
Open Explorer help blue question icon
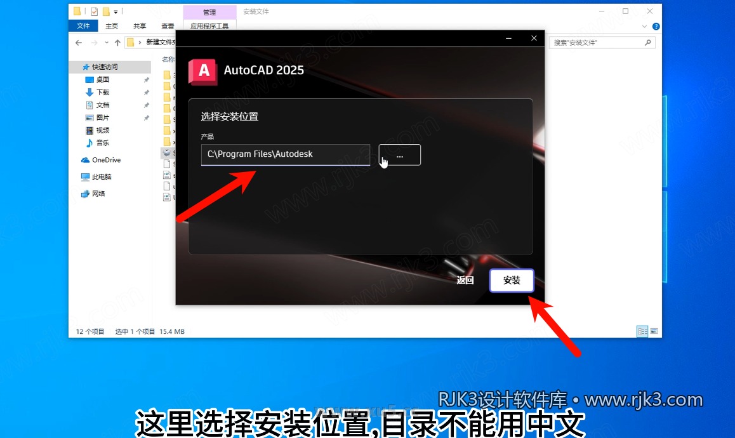[656, 26]
